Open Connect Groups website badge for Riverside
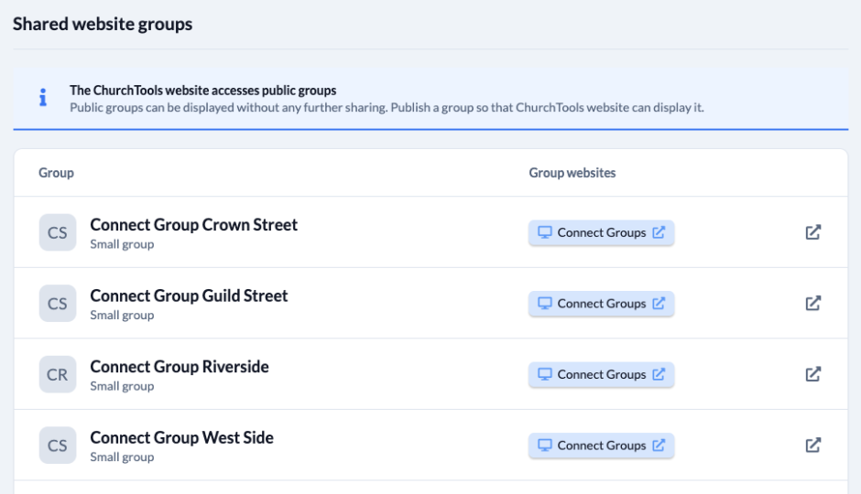 click(x=601, y=374)
